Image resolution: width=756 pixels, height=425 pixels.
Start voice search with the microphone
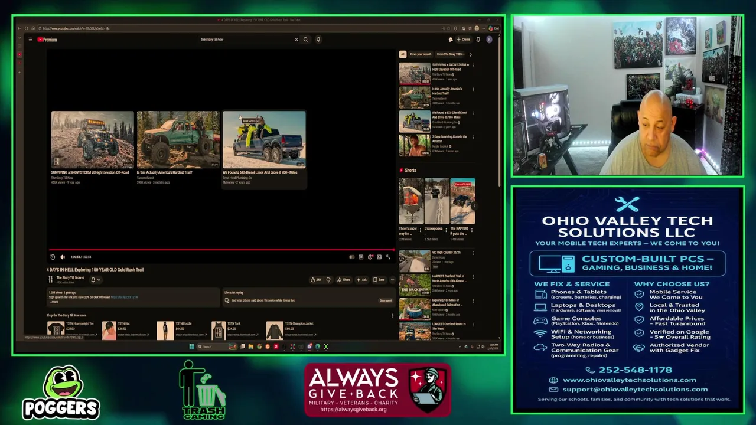[318, 40]
